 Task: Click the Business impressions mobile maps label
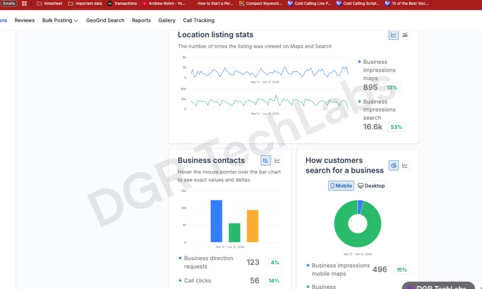pos(340,269)
